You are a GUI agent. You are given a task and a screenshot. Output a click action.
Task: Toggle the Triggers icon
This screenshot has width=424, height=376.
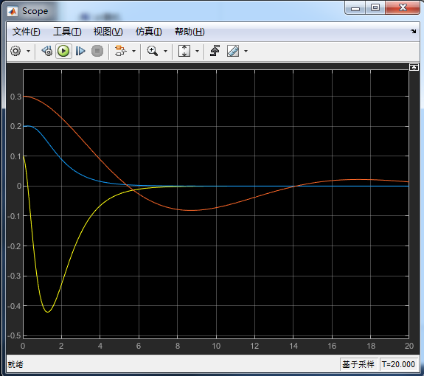pos(215,51)
